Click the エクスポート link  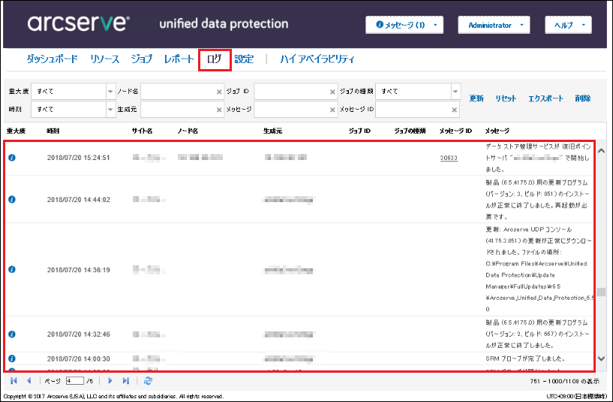(x=545, y=98)
